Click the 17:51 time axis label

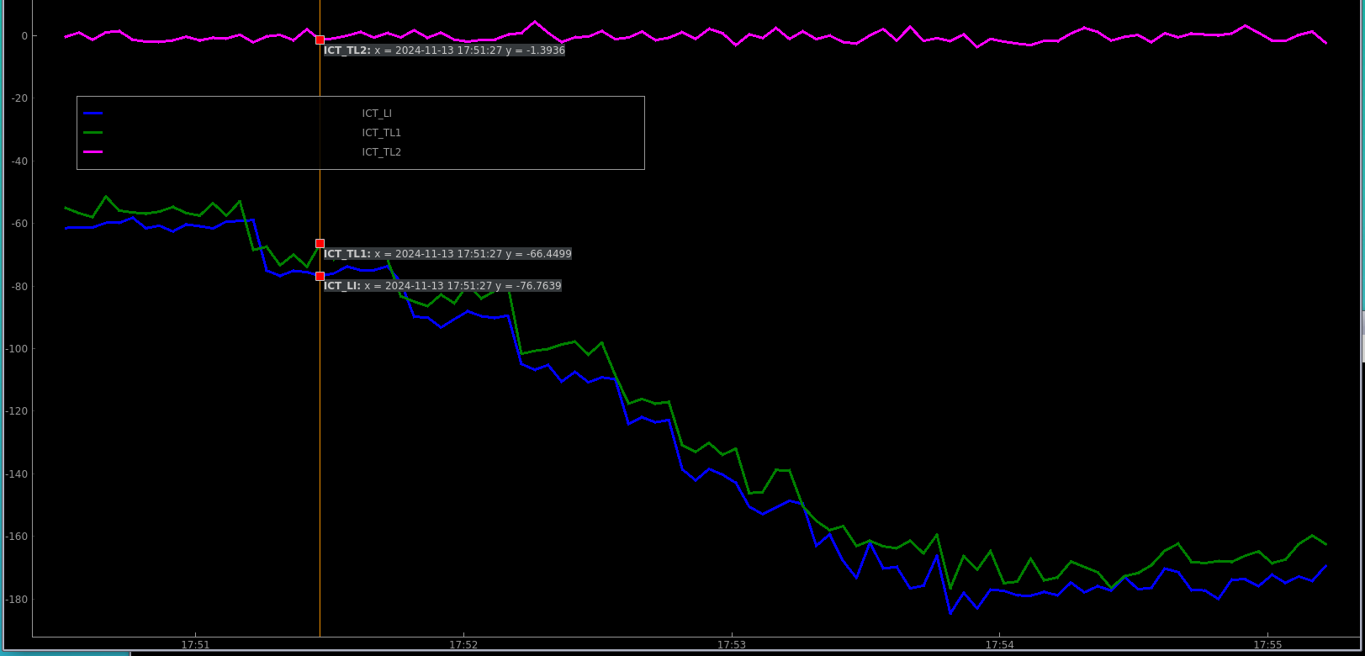pyautogui.click(x=195, y=645)
